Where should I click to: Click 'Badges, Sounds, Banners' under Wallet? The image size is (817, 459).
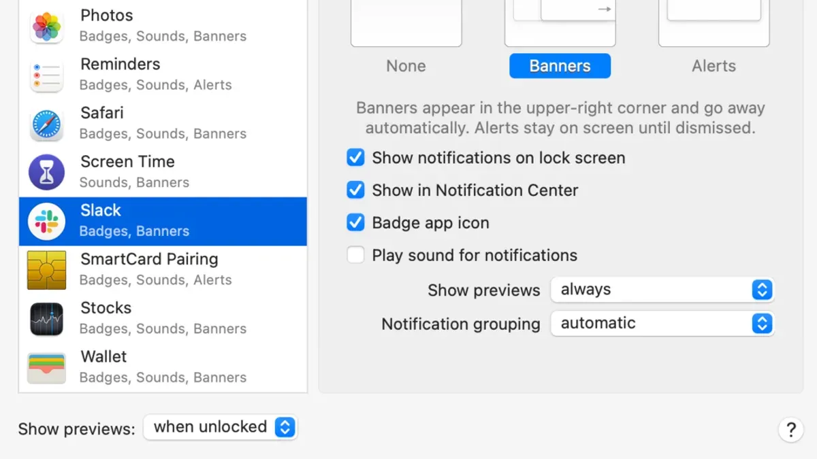pos(163,377)
